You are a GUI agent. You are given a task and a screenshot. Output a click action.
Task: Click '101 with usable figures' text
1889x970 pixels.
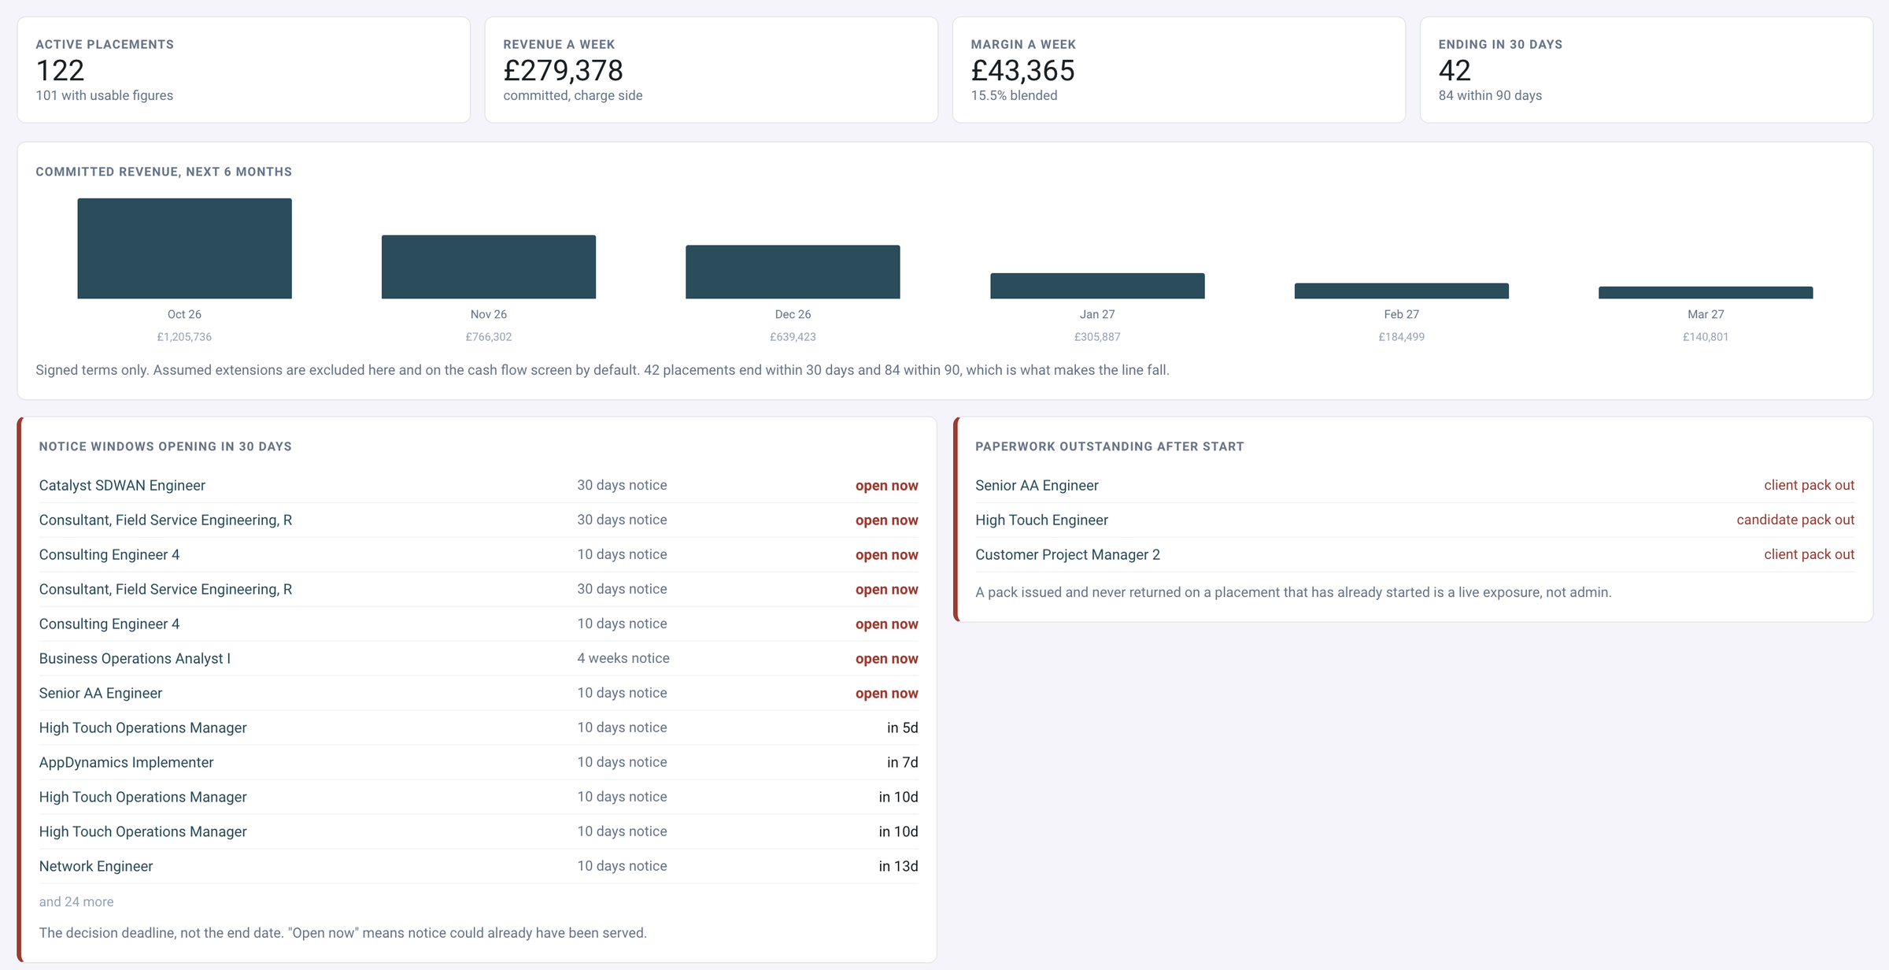pos(105,96)
